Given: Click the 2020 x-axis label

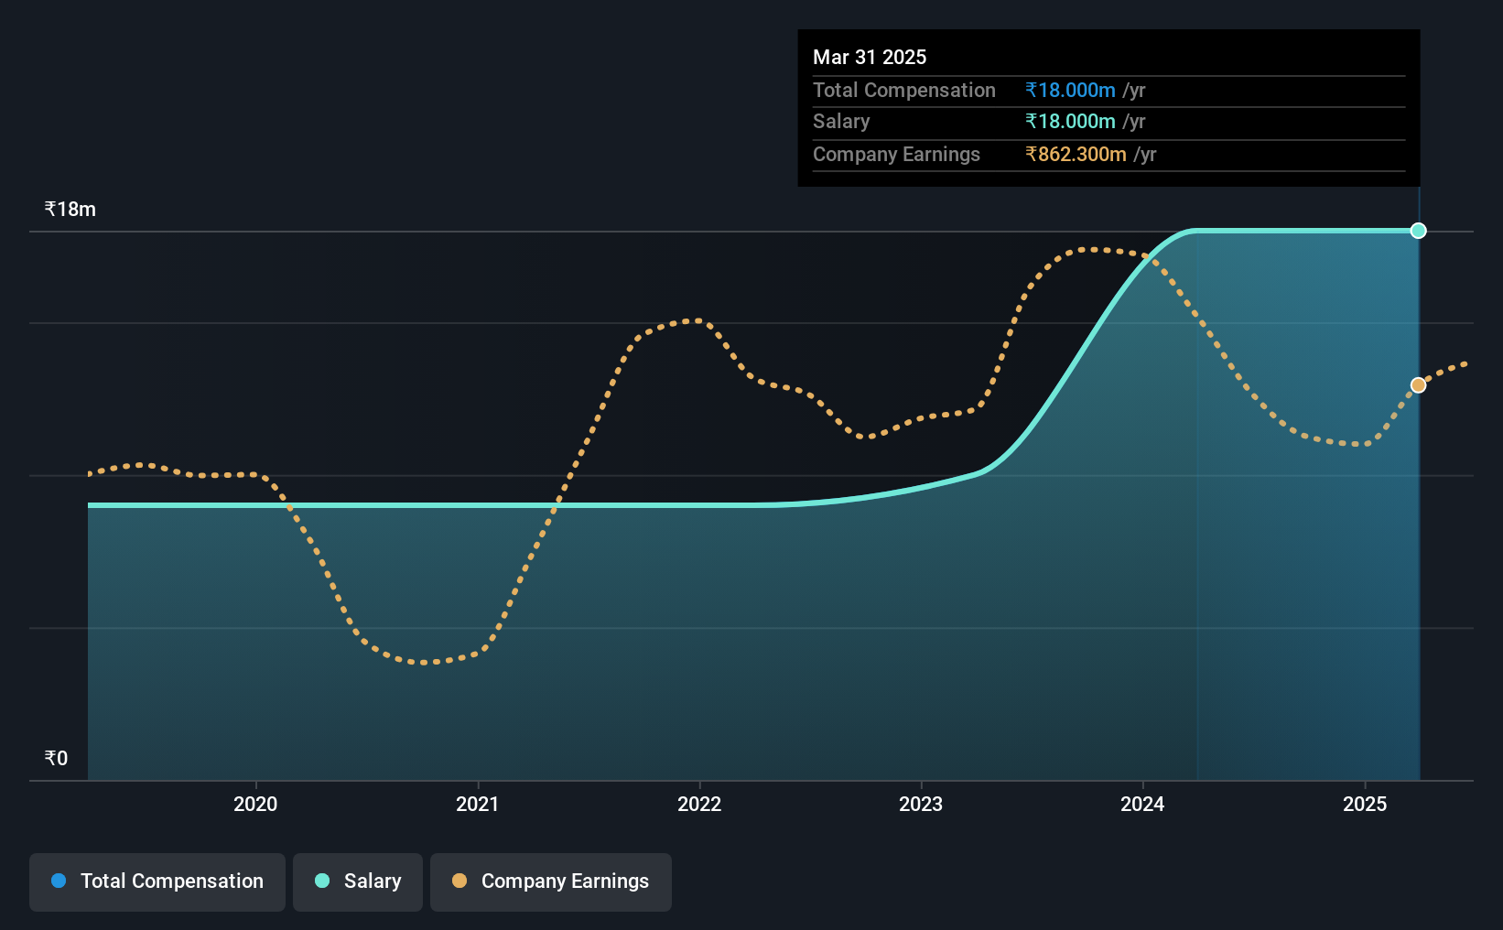Looking at the screenshot, I should [x=255, y=804].
